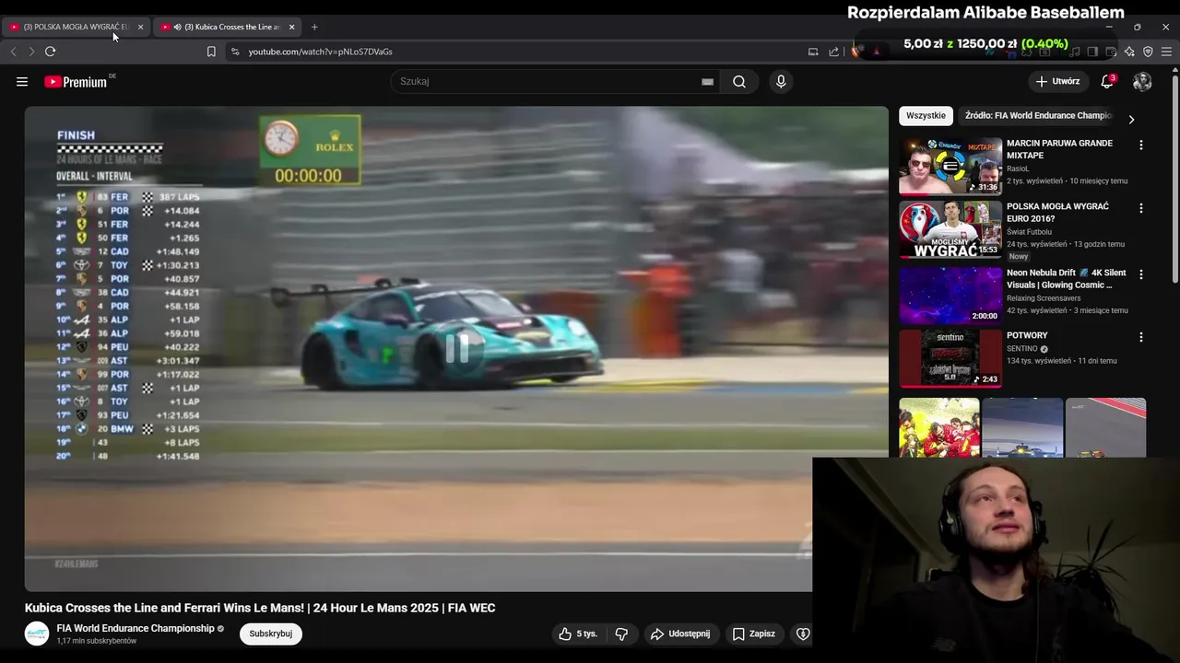The width and height of the screenshot is (1180, 663).
Task: Save video with Zapisz button
Action: click(x=753, y=634)
